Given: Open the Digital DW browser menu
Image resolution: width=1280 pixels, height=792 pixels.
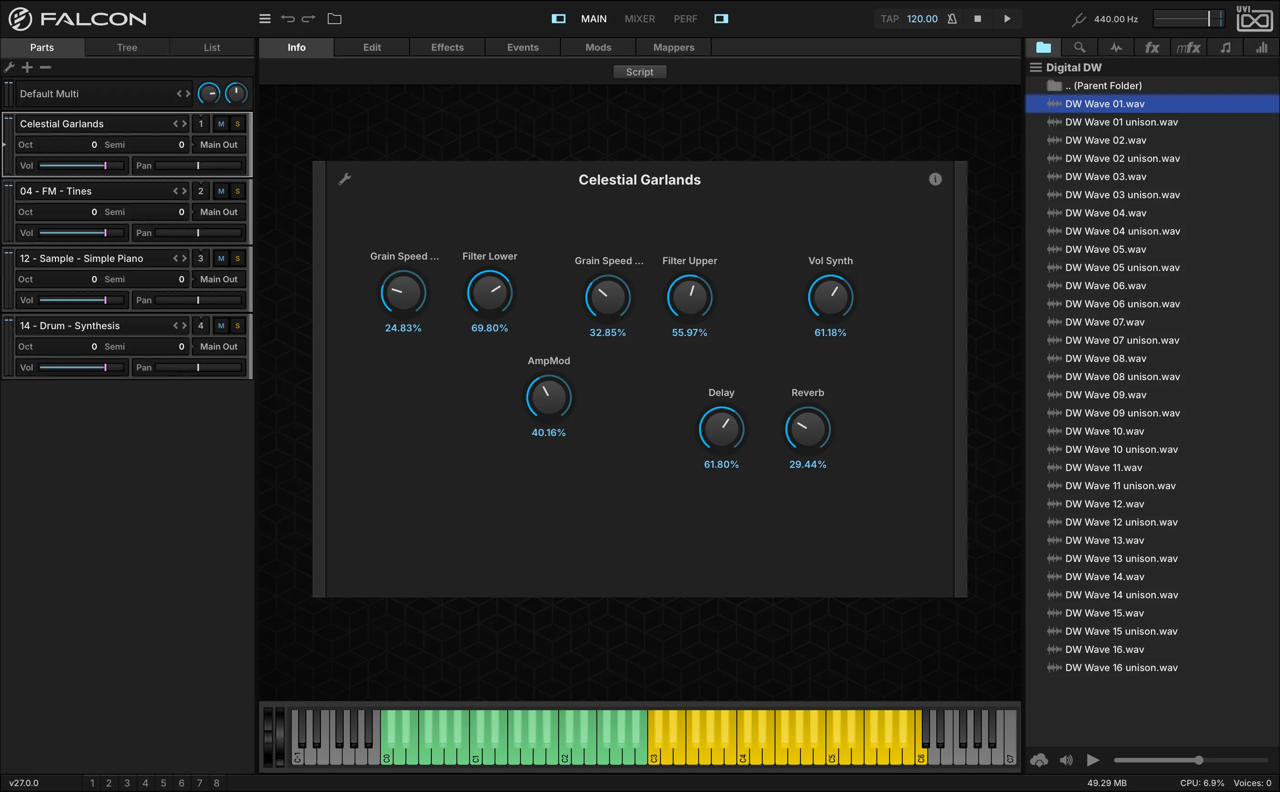Looking at the screenshot, I should coord(1035,67).
